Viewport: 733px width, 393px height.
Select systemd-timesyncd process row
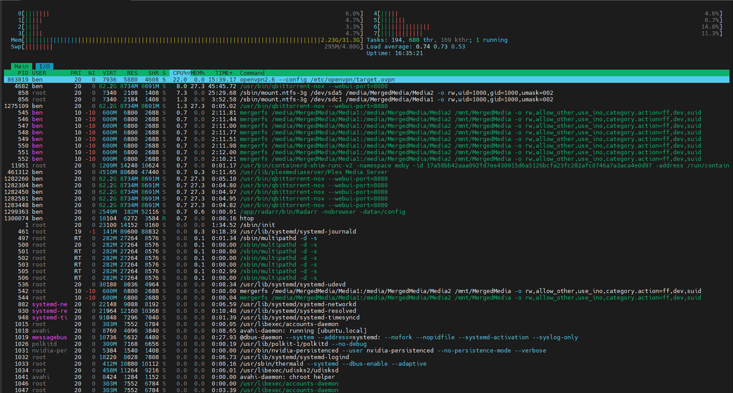coord(367,318)
